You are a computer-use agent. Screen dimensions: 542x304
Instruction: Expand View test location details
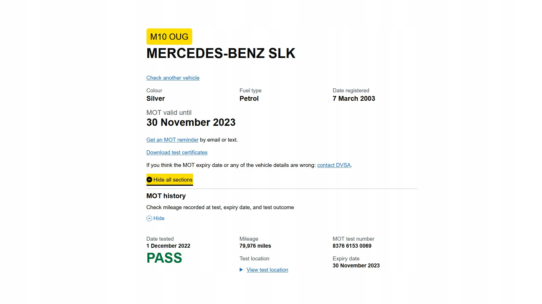pyautogui.click(x=267, y=270)
